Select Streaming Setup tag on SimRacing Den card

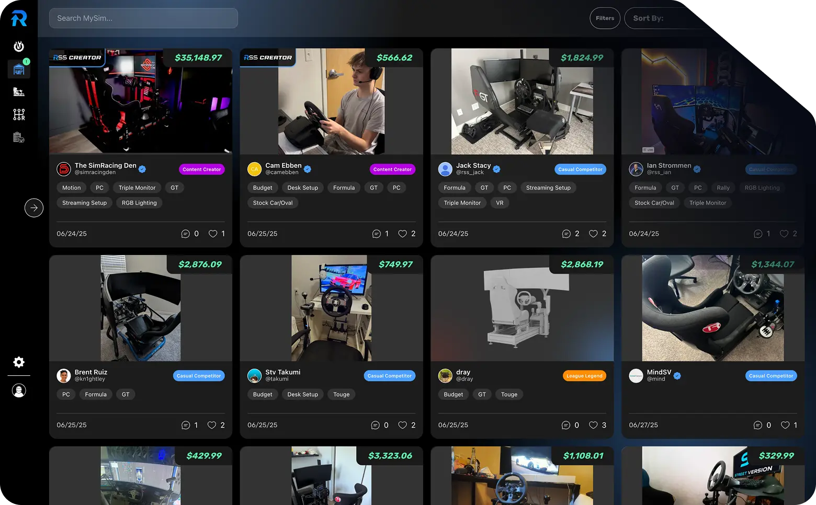tap(84, 203)
